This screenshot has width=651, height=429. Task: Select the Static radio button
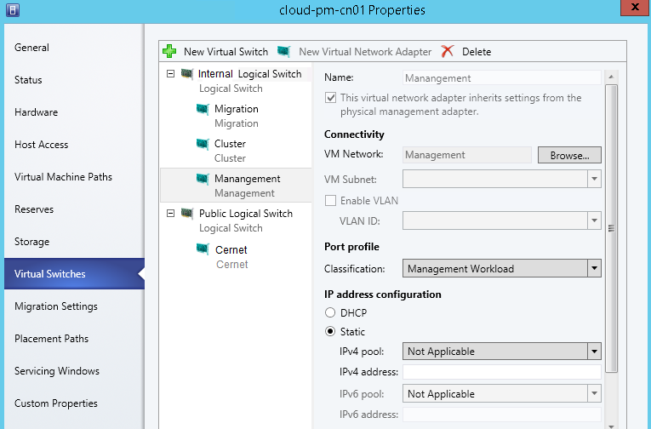(x=330, y=332)
